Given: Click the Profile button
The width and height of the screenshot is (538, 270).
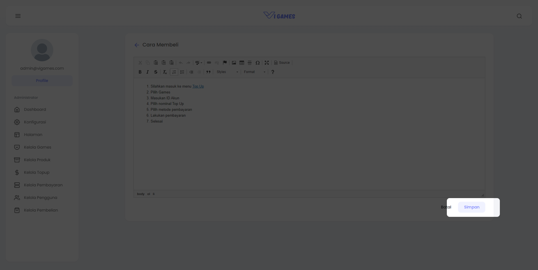Looking at the screenshot, I should pos(42,81).
